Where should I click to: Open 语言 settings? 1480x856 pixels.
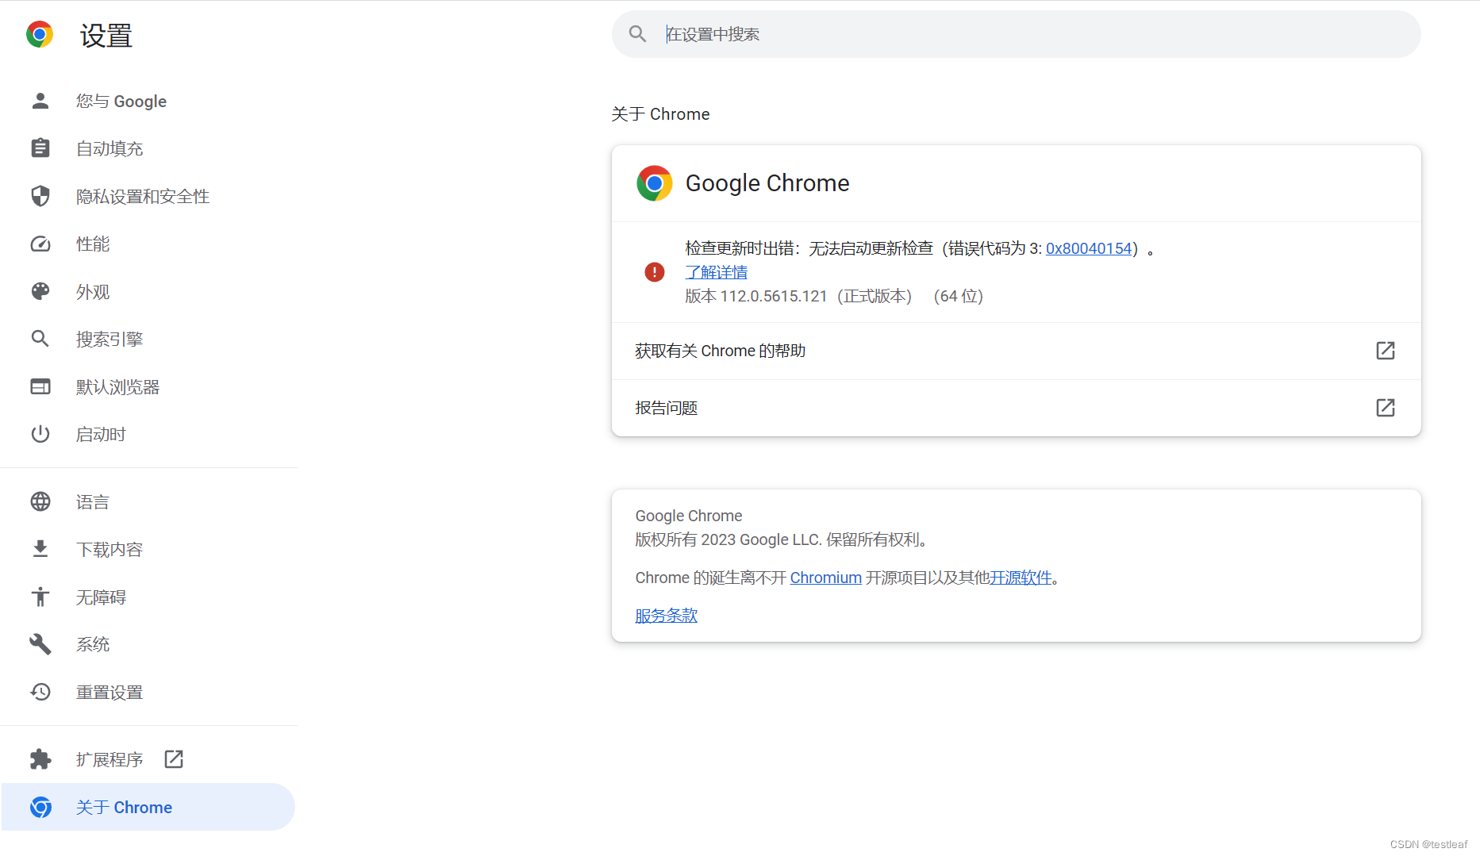point(149,501)
